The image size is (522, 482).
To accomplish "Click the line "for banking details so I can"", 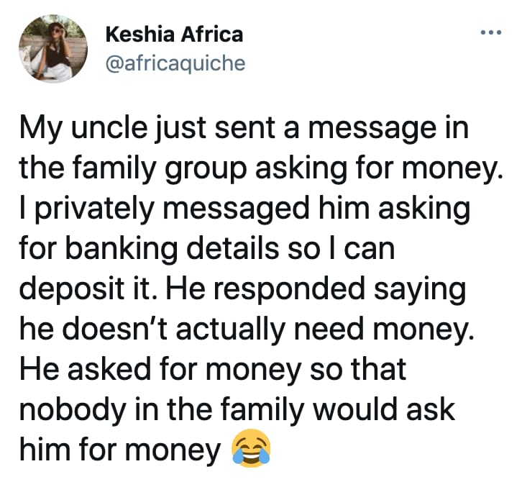I will coord(207,250).
